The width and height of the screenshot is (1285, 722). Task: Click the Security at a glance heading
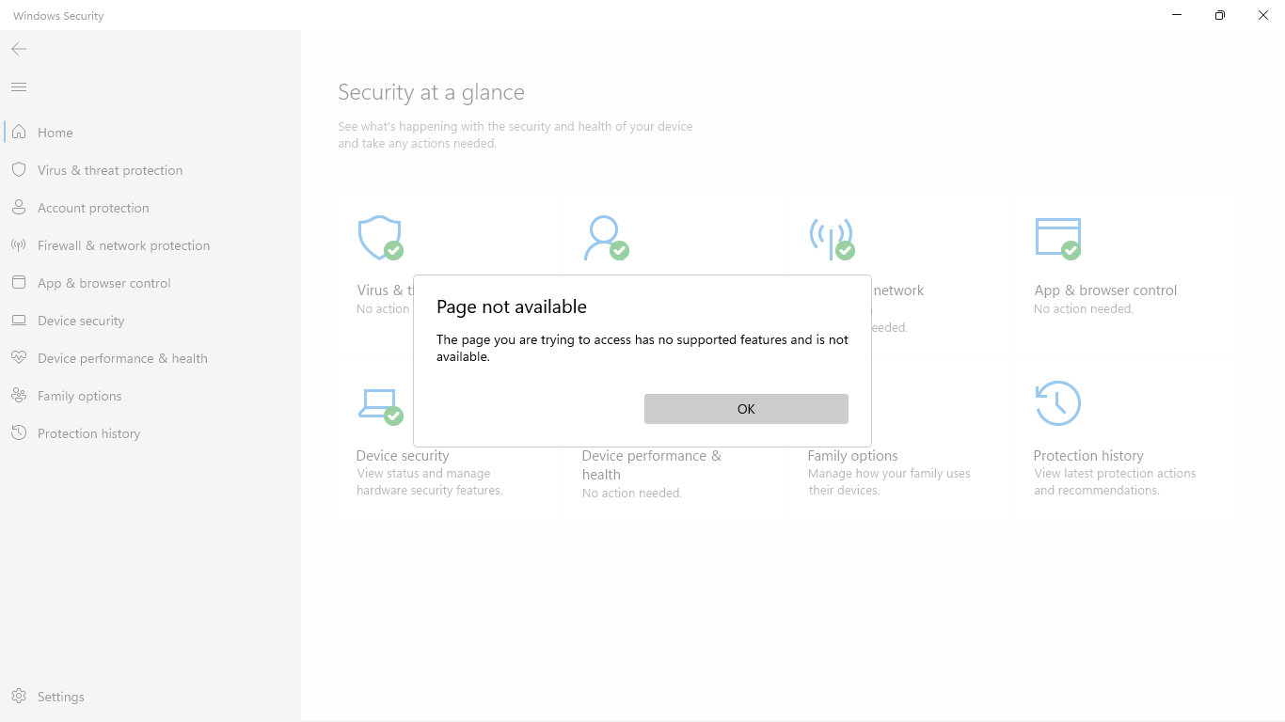432,91
